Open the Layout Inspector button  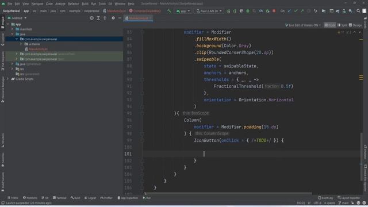pos(349,198)
